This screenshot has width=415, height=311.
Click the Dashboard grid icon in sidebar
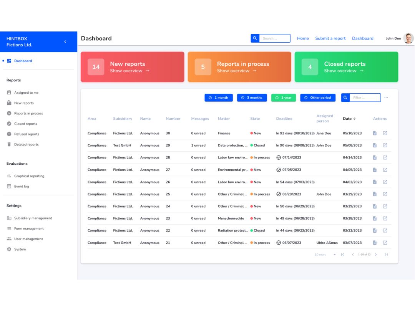(x=9, y=61)
